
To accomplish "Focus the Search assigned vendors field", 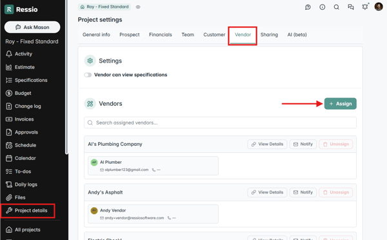I will click(220, 123).
